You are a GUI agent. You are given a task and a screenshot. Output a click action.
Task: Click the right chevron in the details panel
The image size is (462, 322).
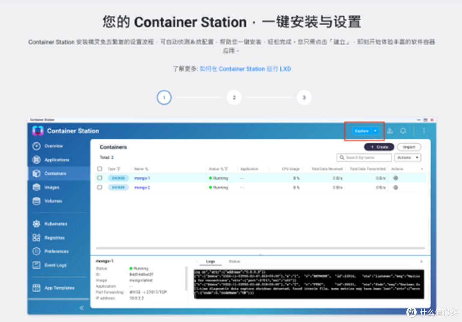(421, 261)
